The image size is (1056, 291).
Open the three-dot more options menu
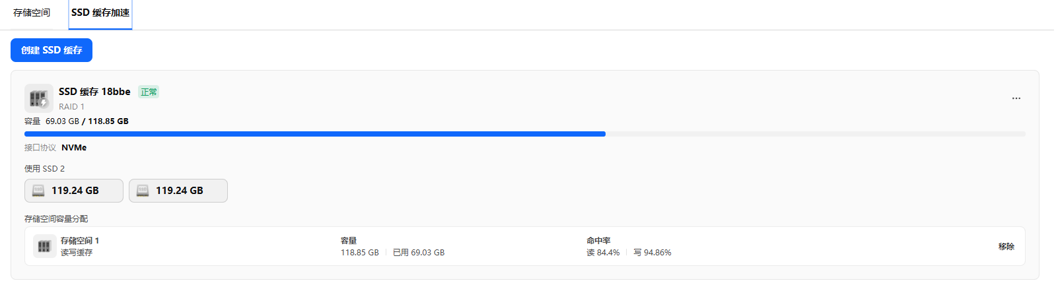coord(1016,98)
